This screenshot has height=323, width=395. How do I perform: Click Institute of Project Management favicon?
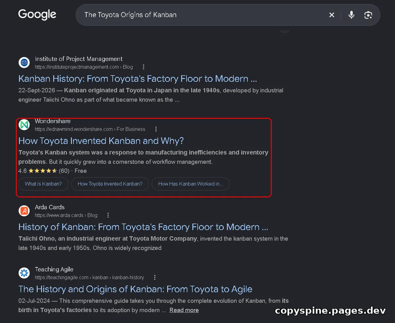(x=24, y=62)
